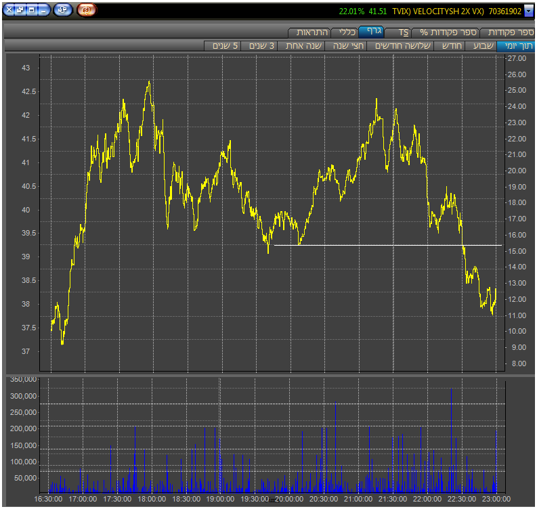Open the כללי tab
The height and width of the screenshot is (509, 537).
(x=345, y=32)
